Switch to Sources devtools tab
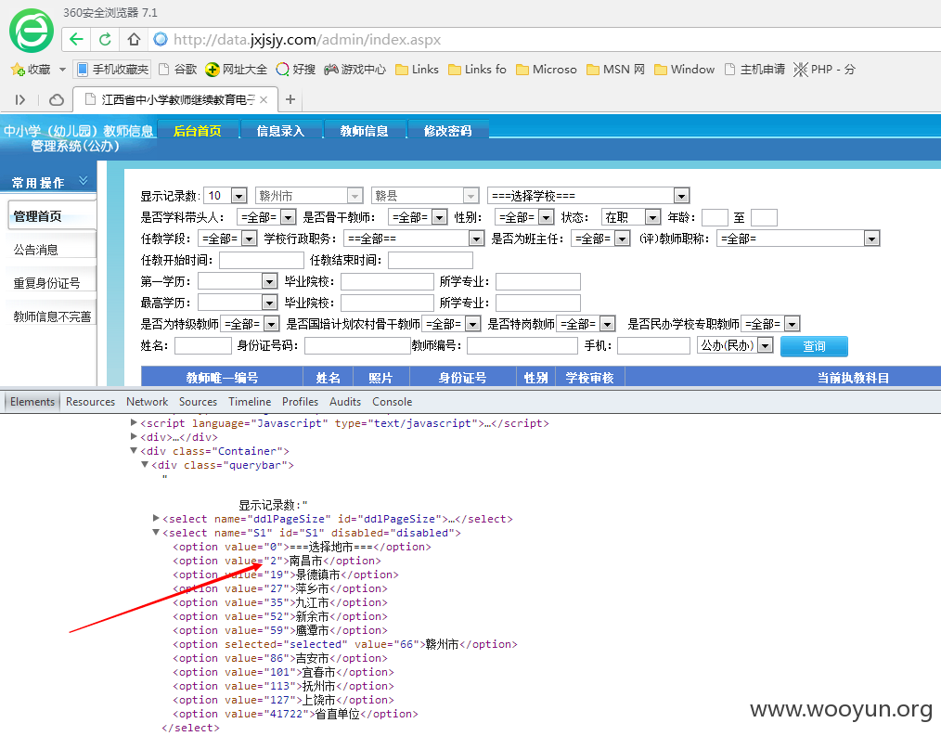Image resolution: width=941 pixels, height=736 pixels. tap(198, 402)
